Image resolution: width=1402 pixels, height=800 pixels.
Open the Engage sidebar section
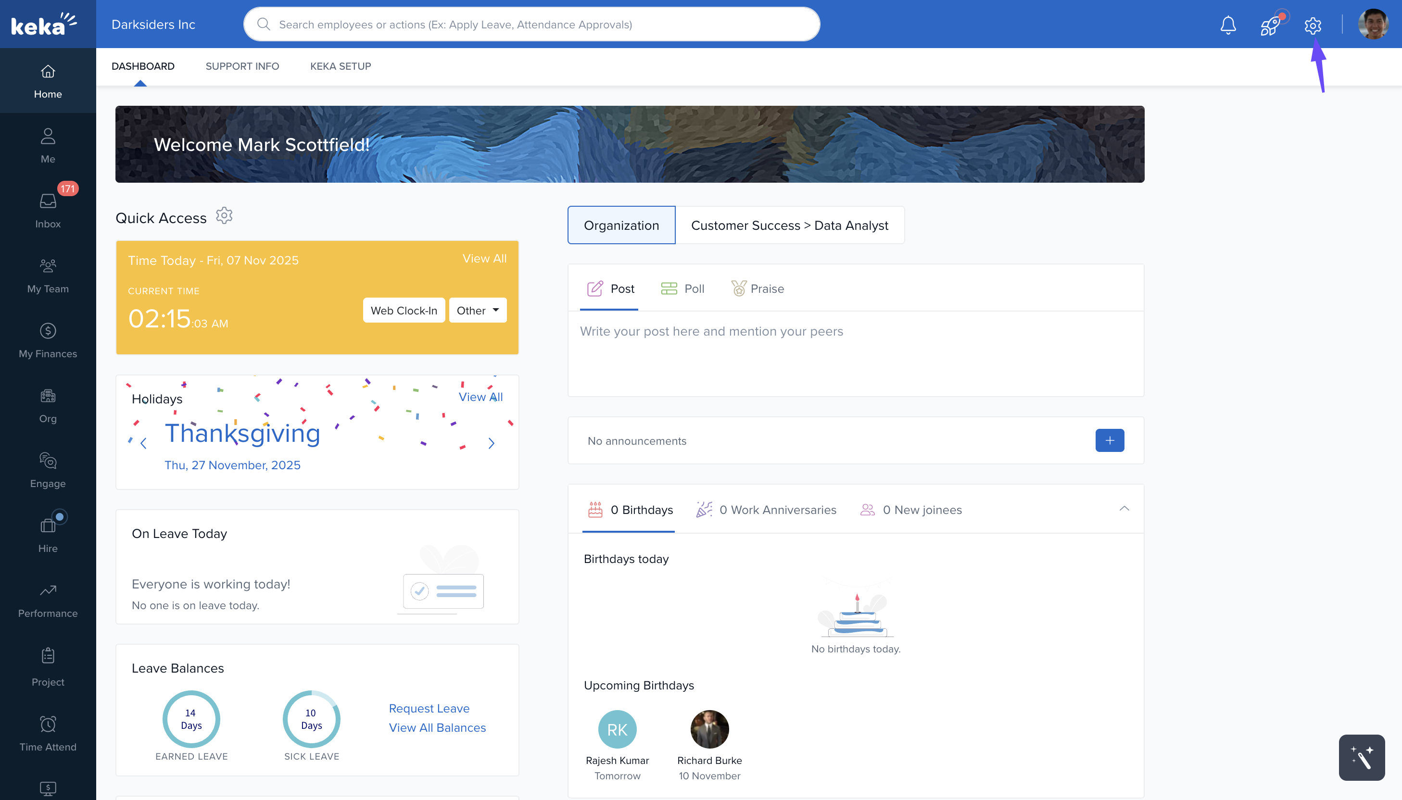(48, 470)
